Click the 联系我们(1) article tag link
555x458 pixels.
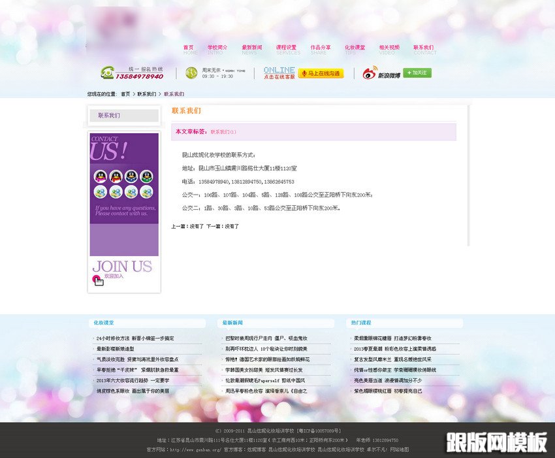pos(222,132)
